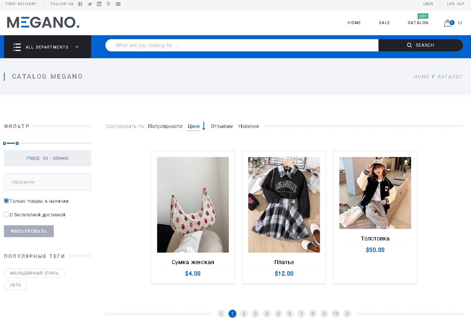Click the magnifier icon in the search button
471x318 pixels.
coord(409,45)
